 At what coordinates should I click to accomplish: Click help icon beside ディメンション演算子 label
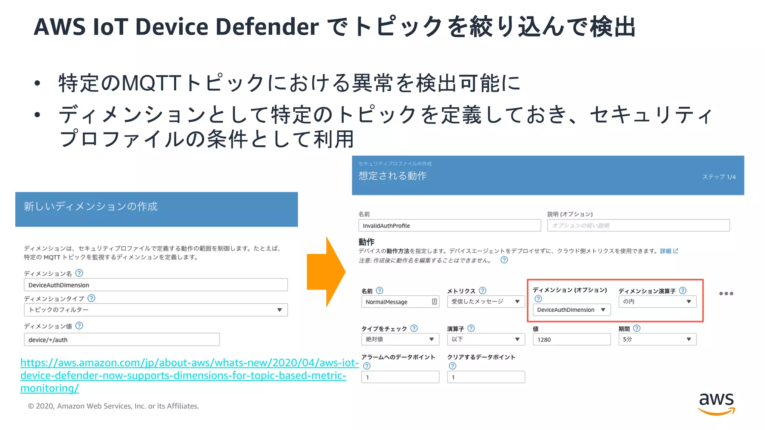683,290
